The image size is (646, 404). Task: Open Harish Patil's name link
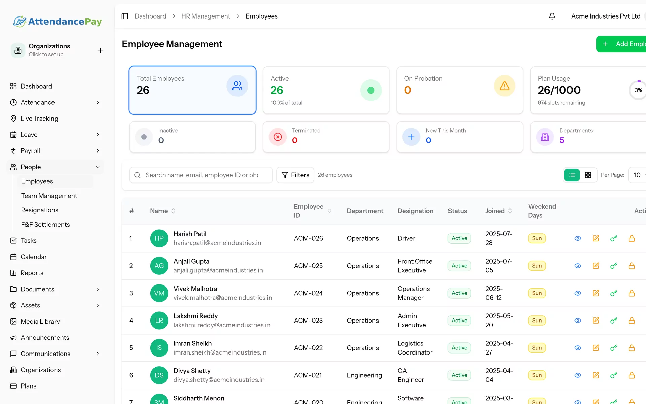[x=190, y=234]
